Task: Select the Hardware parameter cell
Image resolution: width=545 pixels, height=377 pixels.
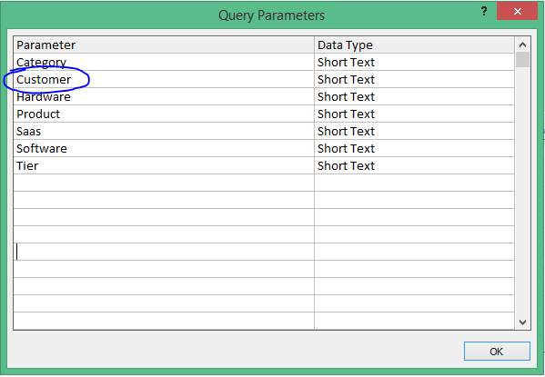Action: click(x=164, y=96)
